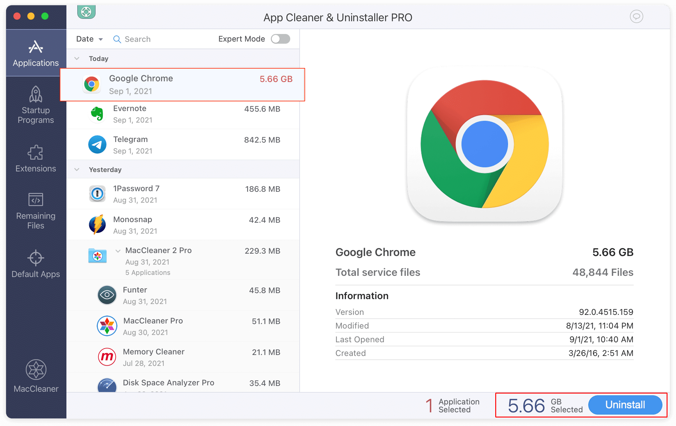Viewport: 676px width, 426px height.
Task: Click the 5.66 GB size in Chrome row
Action: 276,79
